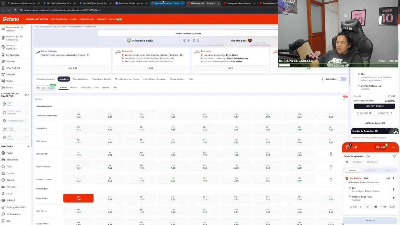Remove the Phoenix Suns +19.5 selection
The height and width of the screenshot is (225, 400).
click(393, 198)
